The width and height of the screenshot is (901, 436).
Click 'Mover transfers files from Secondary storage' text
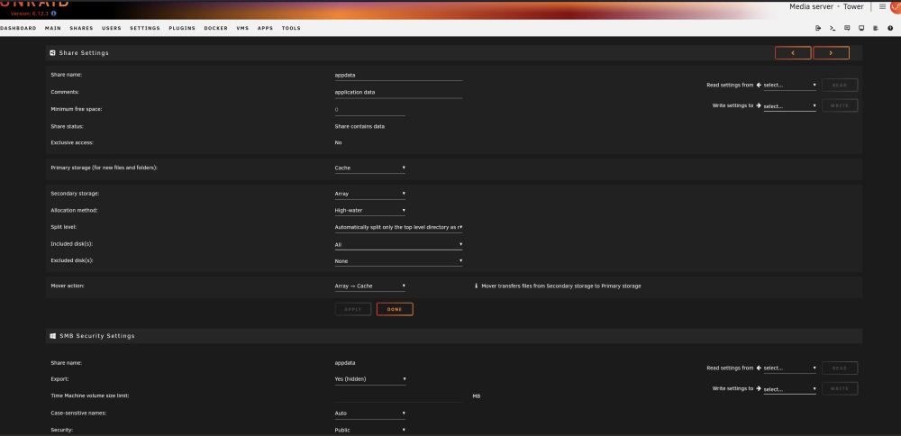(x=560, y=286)
